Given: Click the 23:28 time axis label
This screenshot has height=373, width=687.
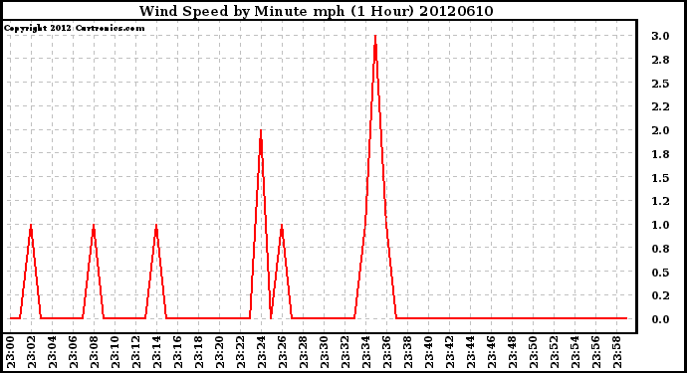Looking at the screenshot, I should (x=304, y=352).
